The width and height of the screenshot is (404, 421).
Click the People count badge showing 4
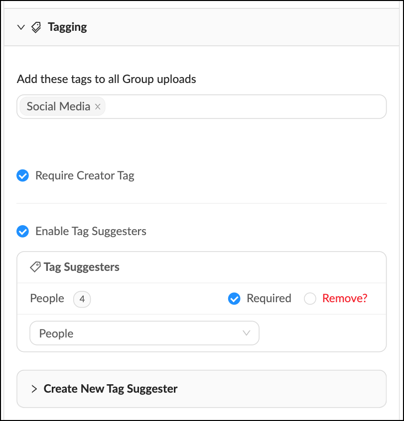[82, 299]
